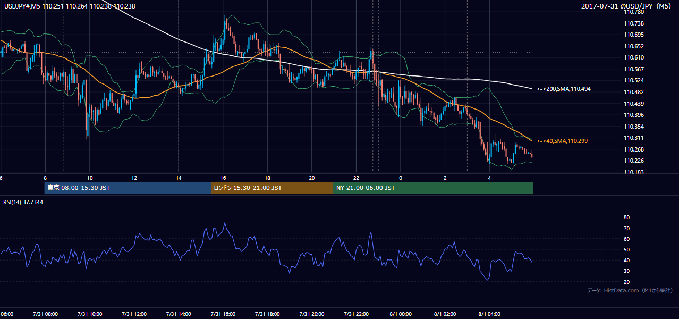Click price axis value 110.226
Viewport: 679px width, 319px height.
[633, 161]
